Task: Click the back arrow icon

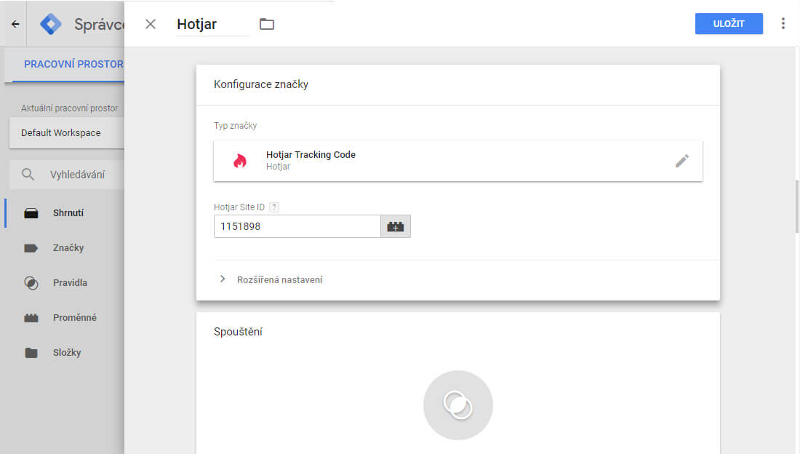Action: 15,24
